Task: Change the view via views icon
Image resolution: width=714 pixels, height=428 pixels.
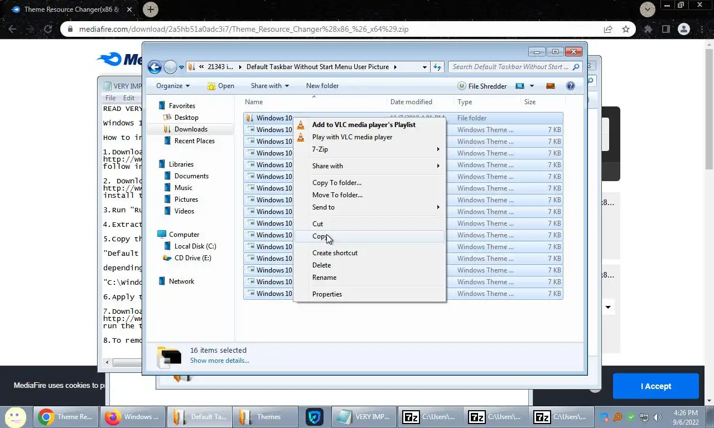Action: (x=520, y=86)
